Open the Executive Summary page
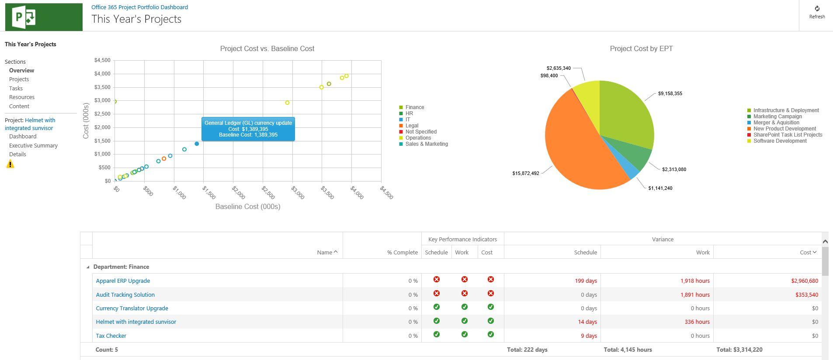This screenshot has height=360, width=833. coord(33,145)
